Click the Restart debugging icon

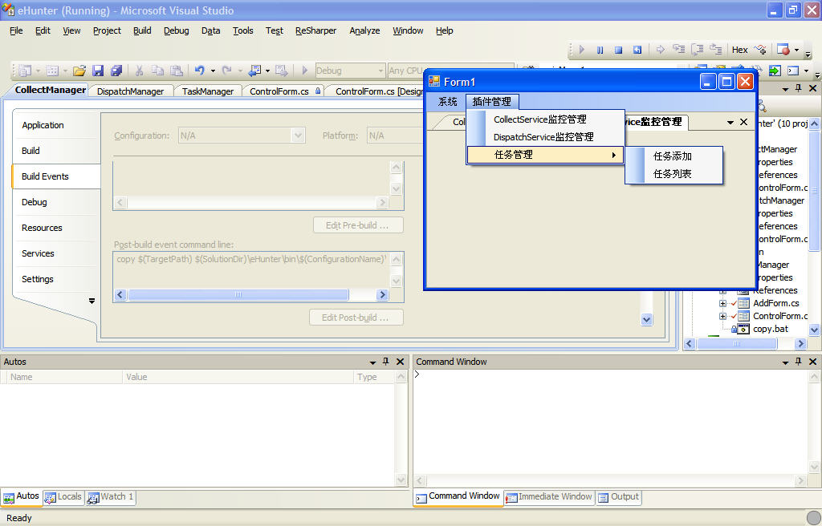[x=637, y=50]
